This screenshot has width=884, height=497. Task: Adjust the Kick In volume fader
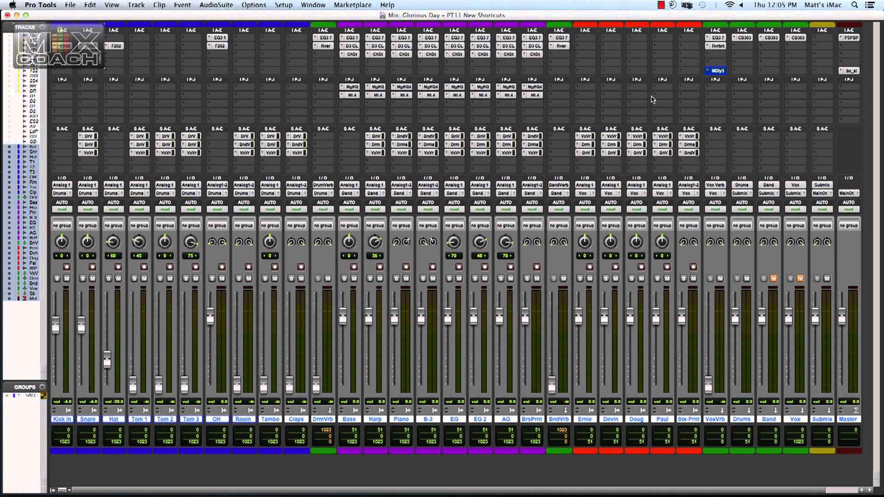pyautogui.click(x=55, y=324)
